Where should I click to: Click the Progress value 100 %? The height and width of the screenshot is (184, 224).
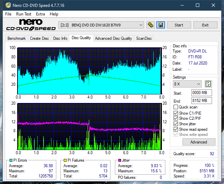(210, 165)
